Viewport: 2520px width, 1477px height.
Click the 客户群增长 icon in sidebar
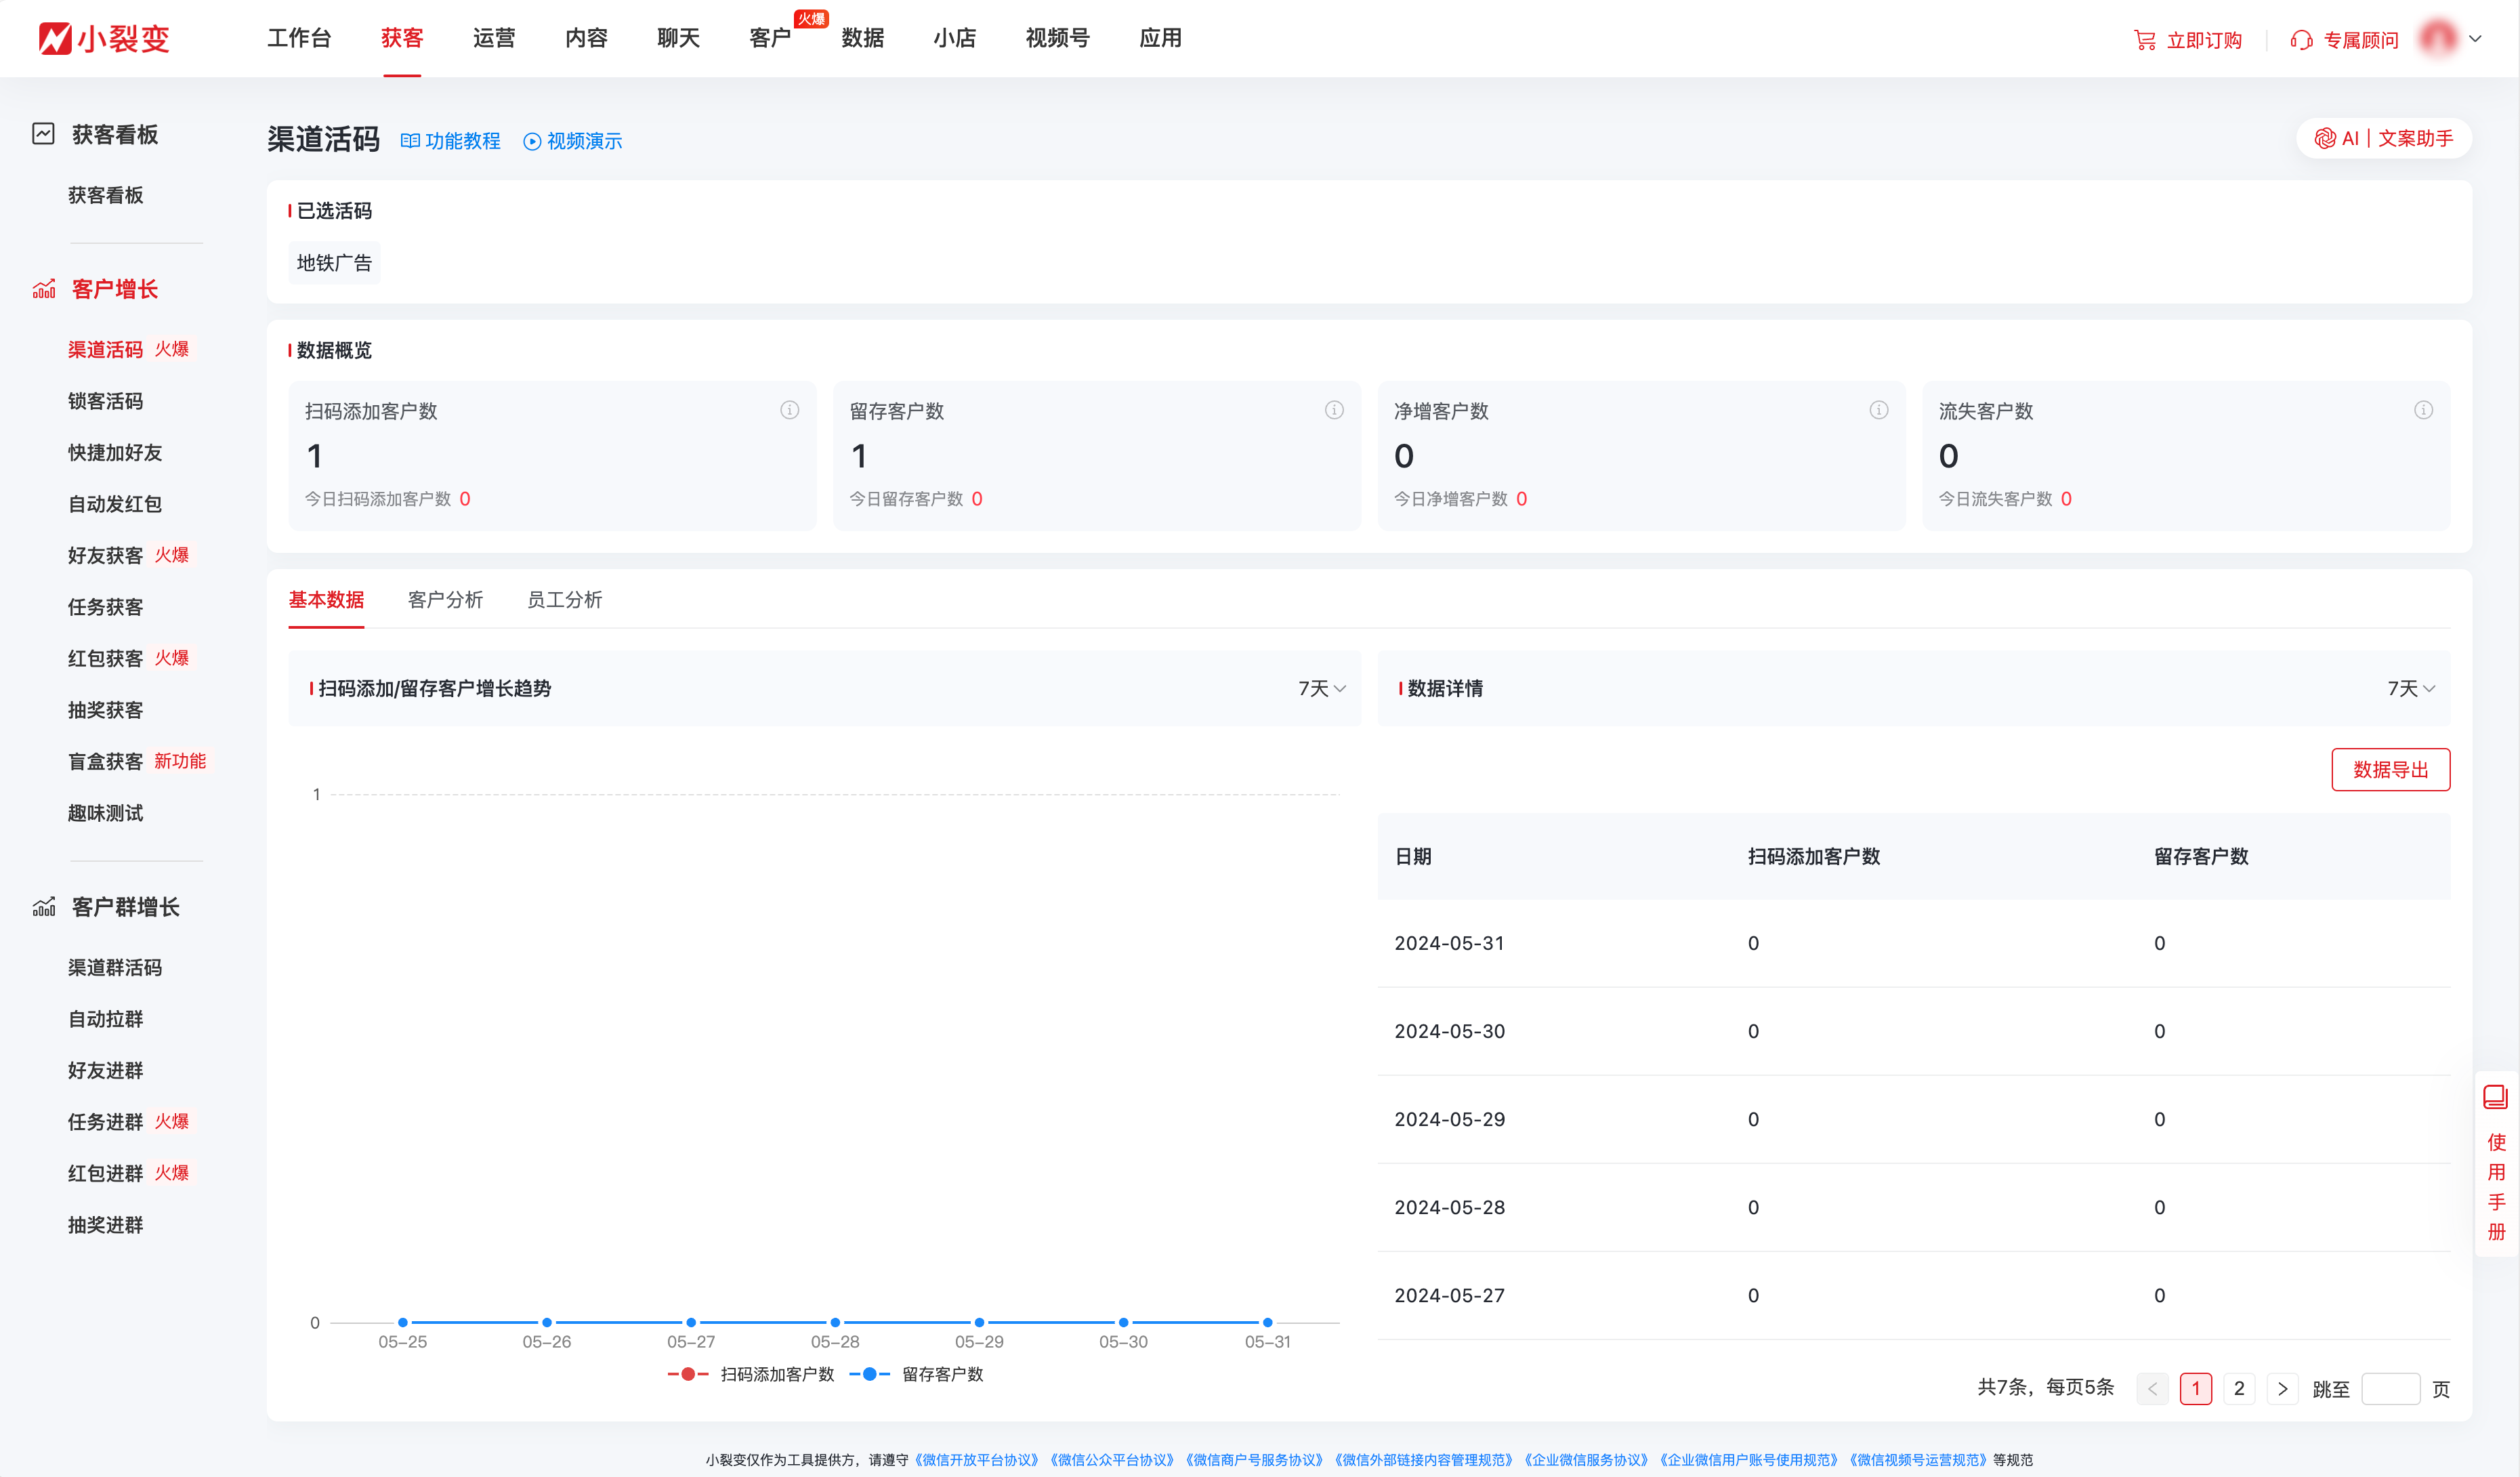coord(43,906)
